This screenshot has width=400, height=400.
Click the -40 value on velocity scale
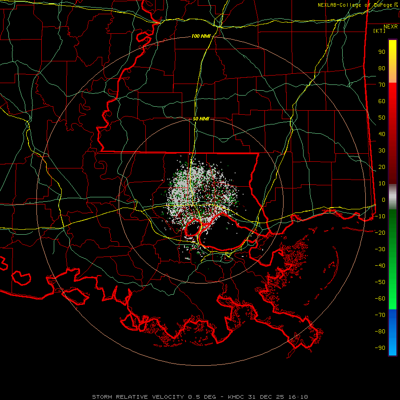(380, 266)
